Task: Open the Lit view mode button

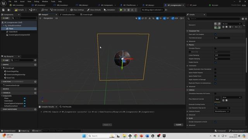Action: click(57, 18)
